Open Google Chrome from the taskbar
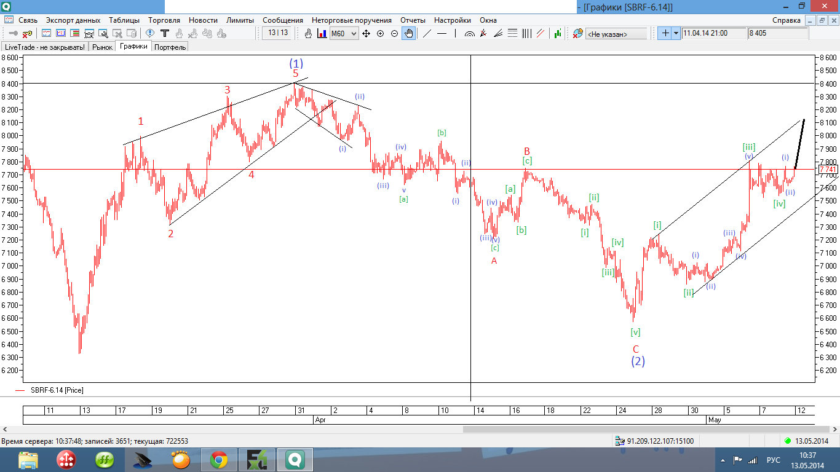The image size is (840, 472). click(219, 460)
